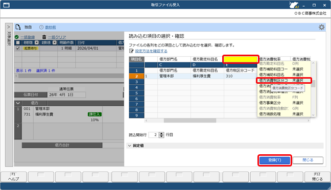Click the 福利厚生費 cell in preview row 2
331x190 pixels.
click(x=207, y=76)
